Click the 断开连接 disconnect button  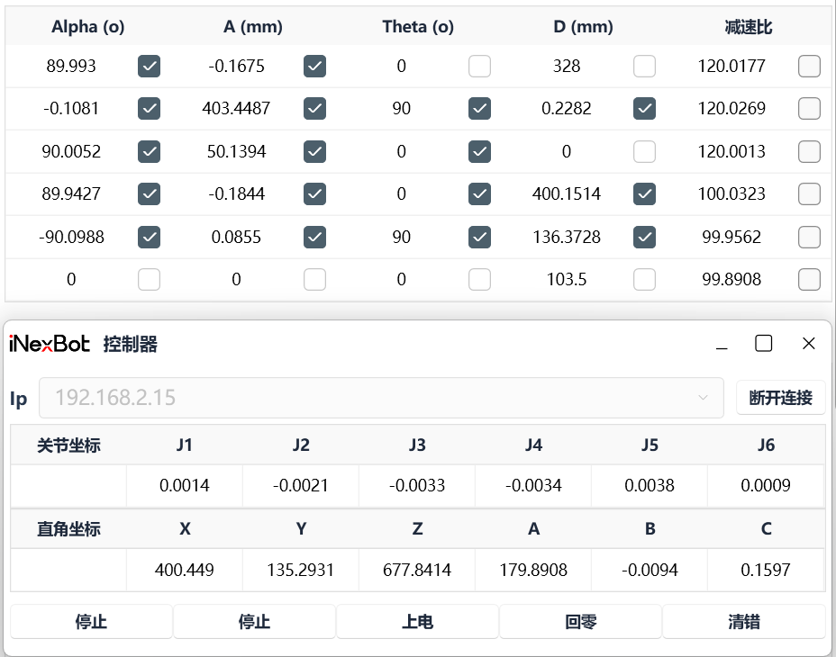point(780,398)
